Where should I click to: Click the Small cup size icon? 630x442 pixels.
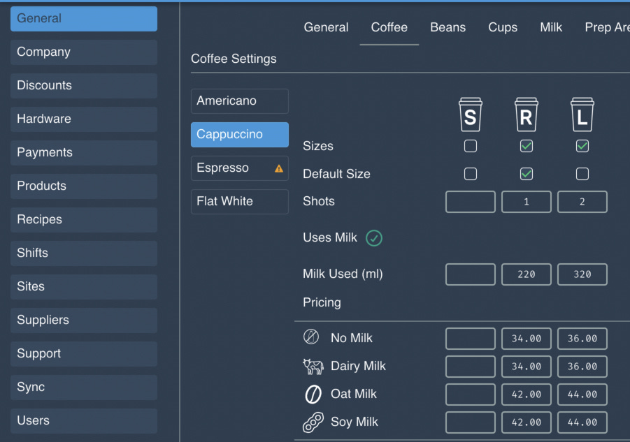pos(470,115)
